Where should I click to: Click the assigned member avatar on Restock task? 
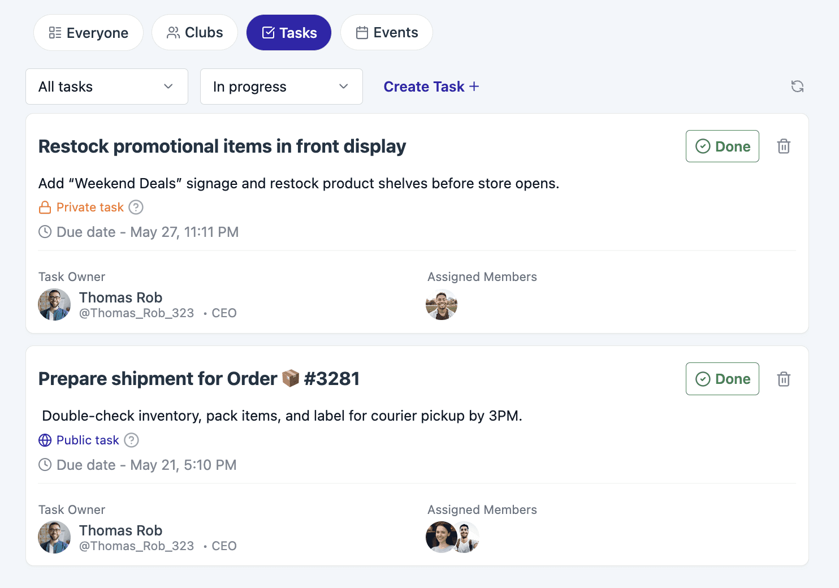pos(442,305)
